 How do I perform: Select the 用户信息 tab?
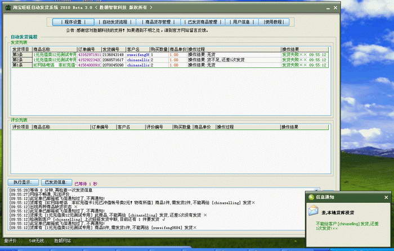(241, 22)
